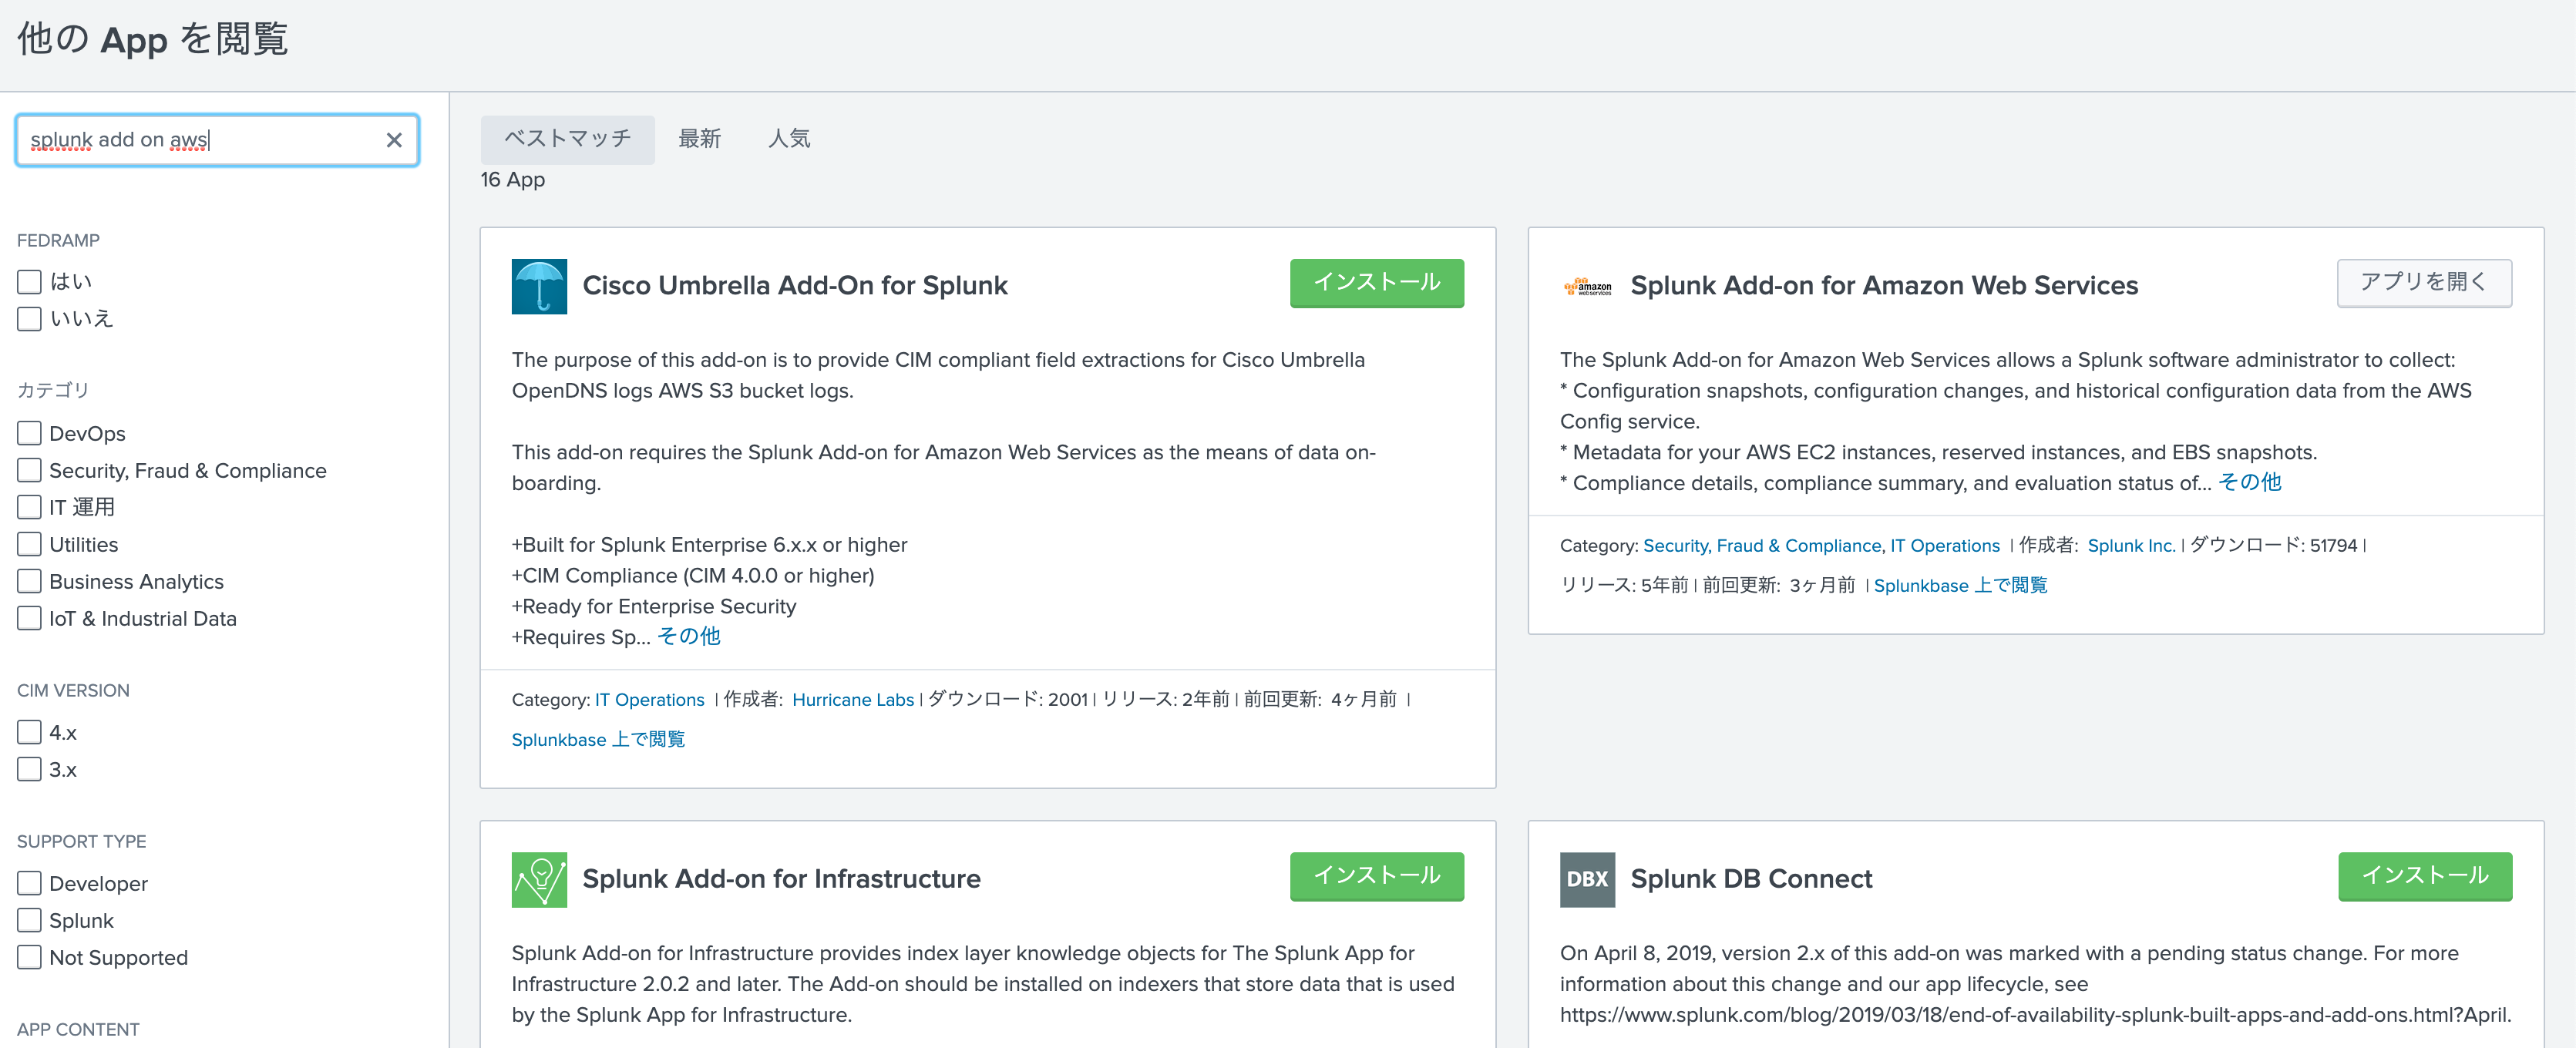
Task: Click Splunk Add-on for Amazon Web Services title
Action: pos(1884,286)
